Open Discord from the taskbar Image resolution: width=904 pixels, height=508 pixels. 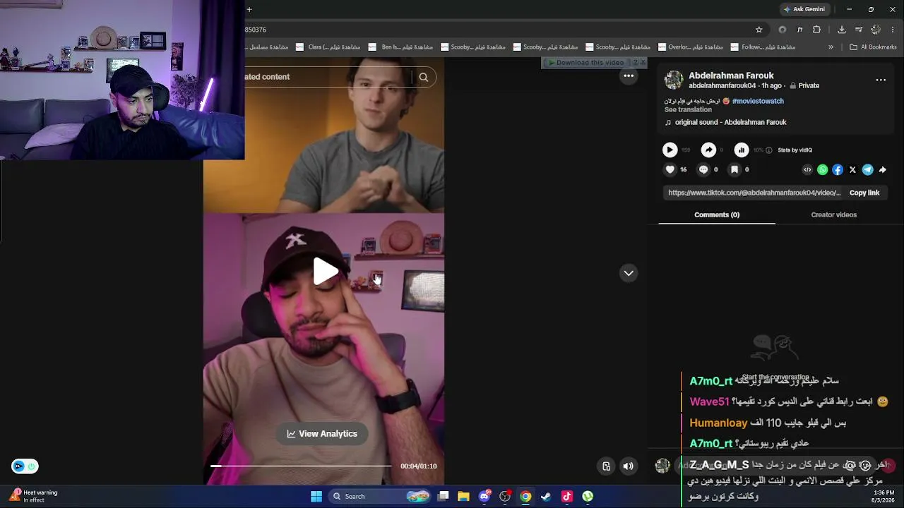(x=484, y=496)
